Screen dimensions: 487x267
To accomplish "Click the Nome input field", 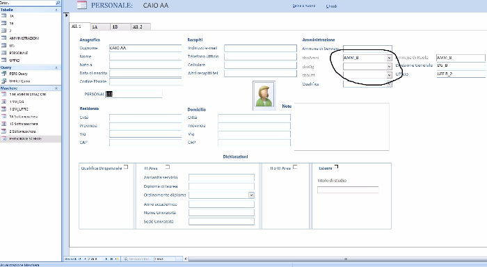I will coord(145,56).
